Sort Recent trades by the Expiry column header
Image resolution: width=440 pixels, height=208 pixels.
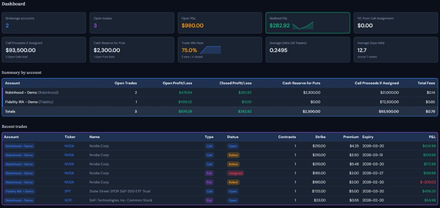click(368, 137)
